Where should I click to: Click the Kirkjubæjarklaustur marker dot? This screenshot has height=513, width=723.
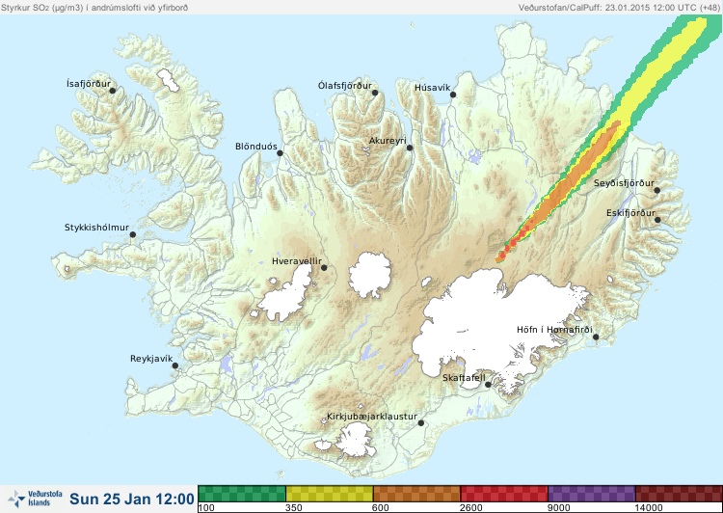click(x=420, y=423)
